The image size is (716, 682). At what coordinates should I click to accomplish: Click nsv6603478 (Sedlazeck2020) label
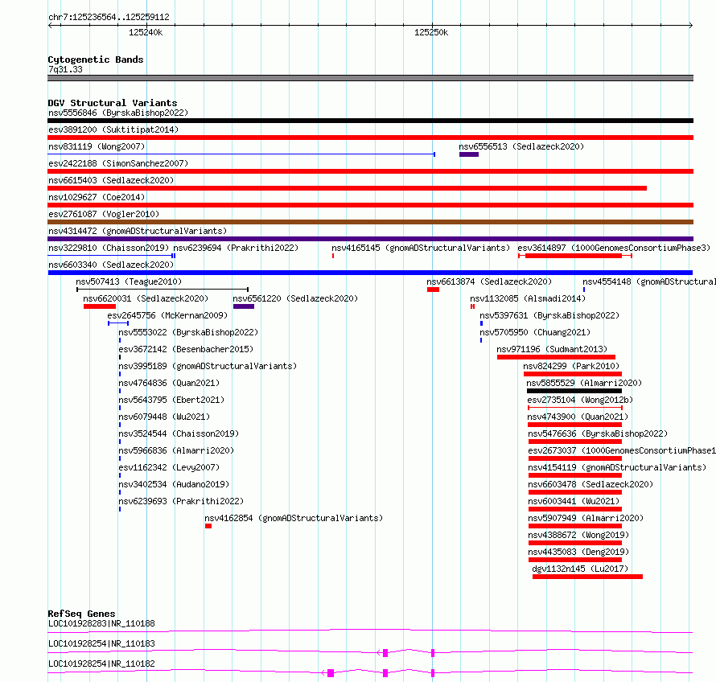click(x=590, y=484)
